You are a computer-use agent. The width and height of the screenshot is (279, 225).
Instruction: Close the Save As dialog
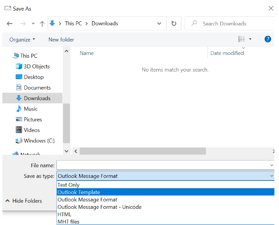point(271,8)
